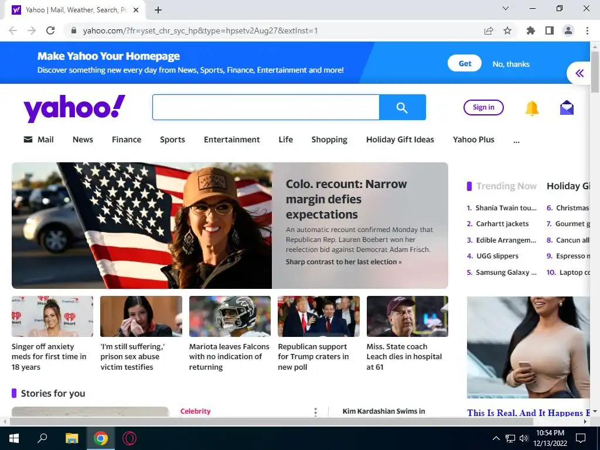The image size is (600, 450).
Task: Open the Chrome profile avatar
Action: [568, 30]
